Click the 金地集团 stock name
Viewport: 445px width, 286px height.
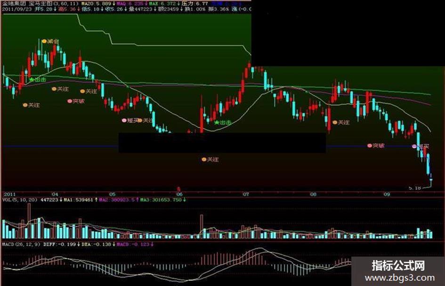(x=14, y=4)
